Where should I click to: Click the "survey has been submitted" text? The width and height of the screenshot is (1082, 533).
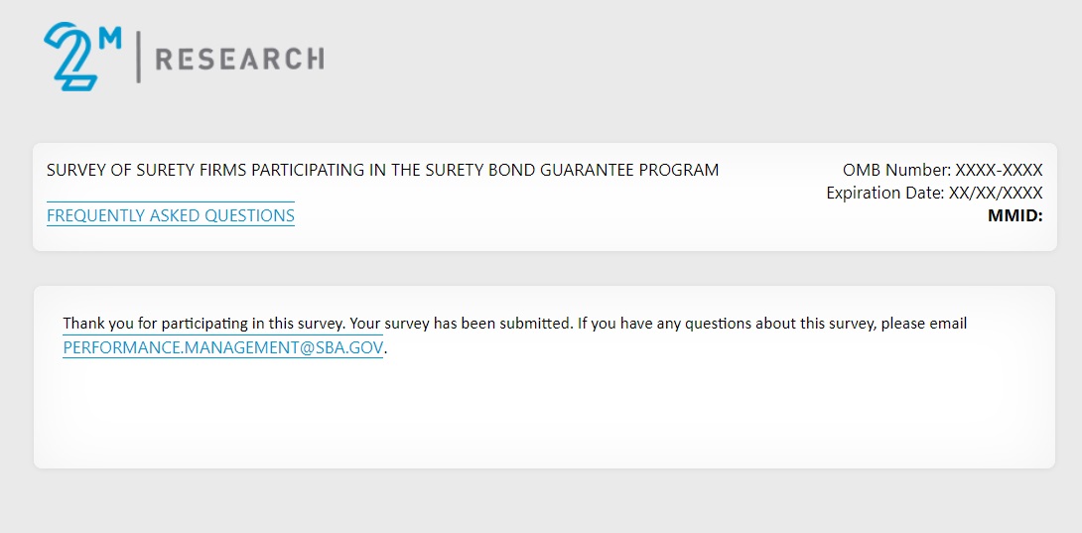coord(478,324)
